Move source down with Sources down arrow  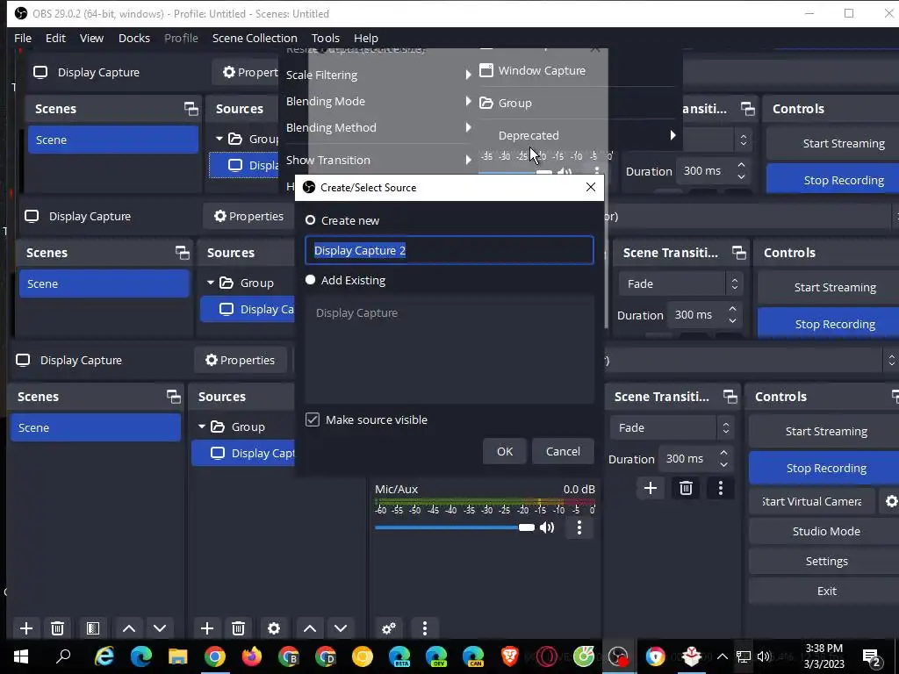(x=341, y=628)
